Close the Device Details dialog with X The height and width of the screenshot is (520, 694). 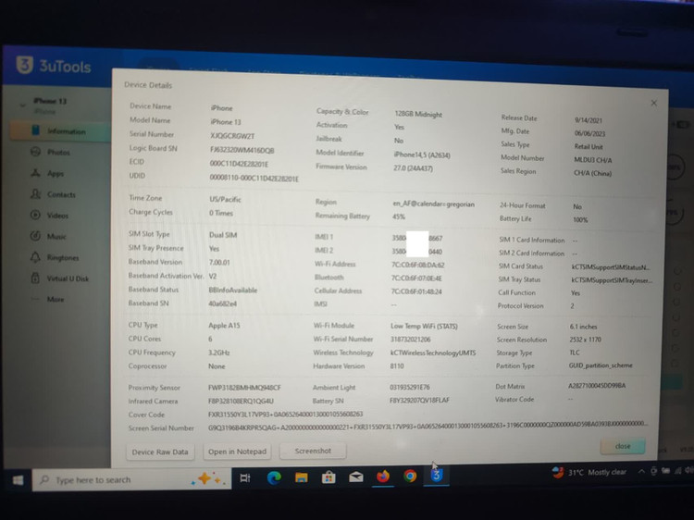click(653, 103)
